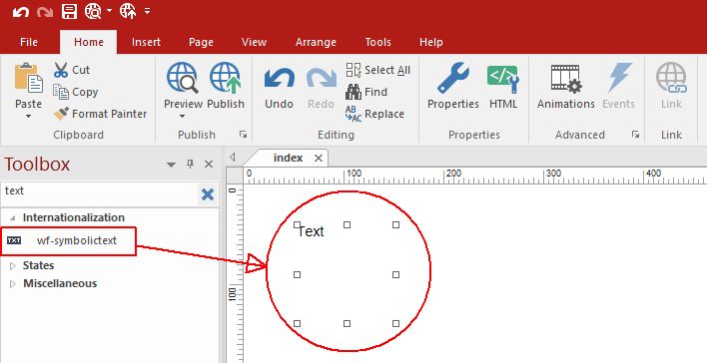707x363 pixels.
Task: Click the quick access Redo arrow
Action: 45,12
